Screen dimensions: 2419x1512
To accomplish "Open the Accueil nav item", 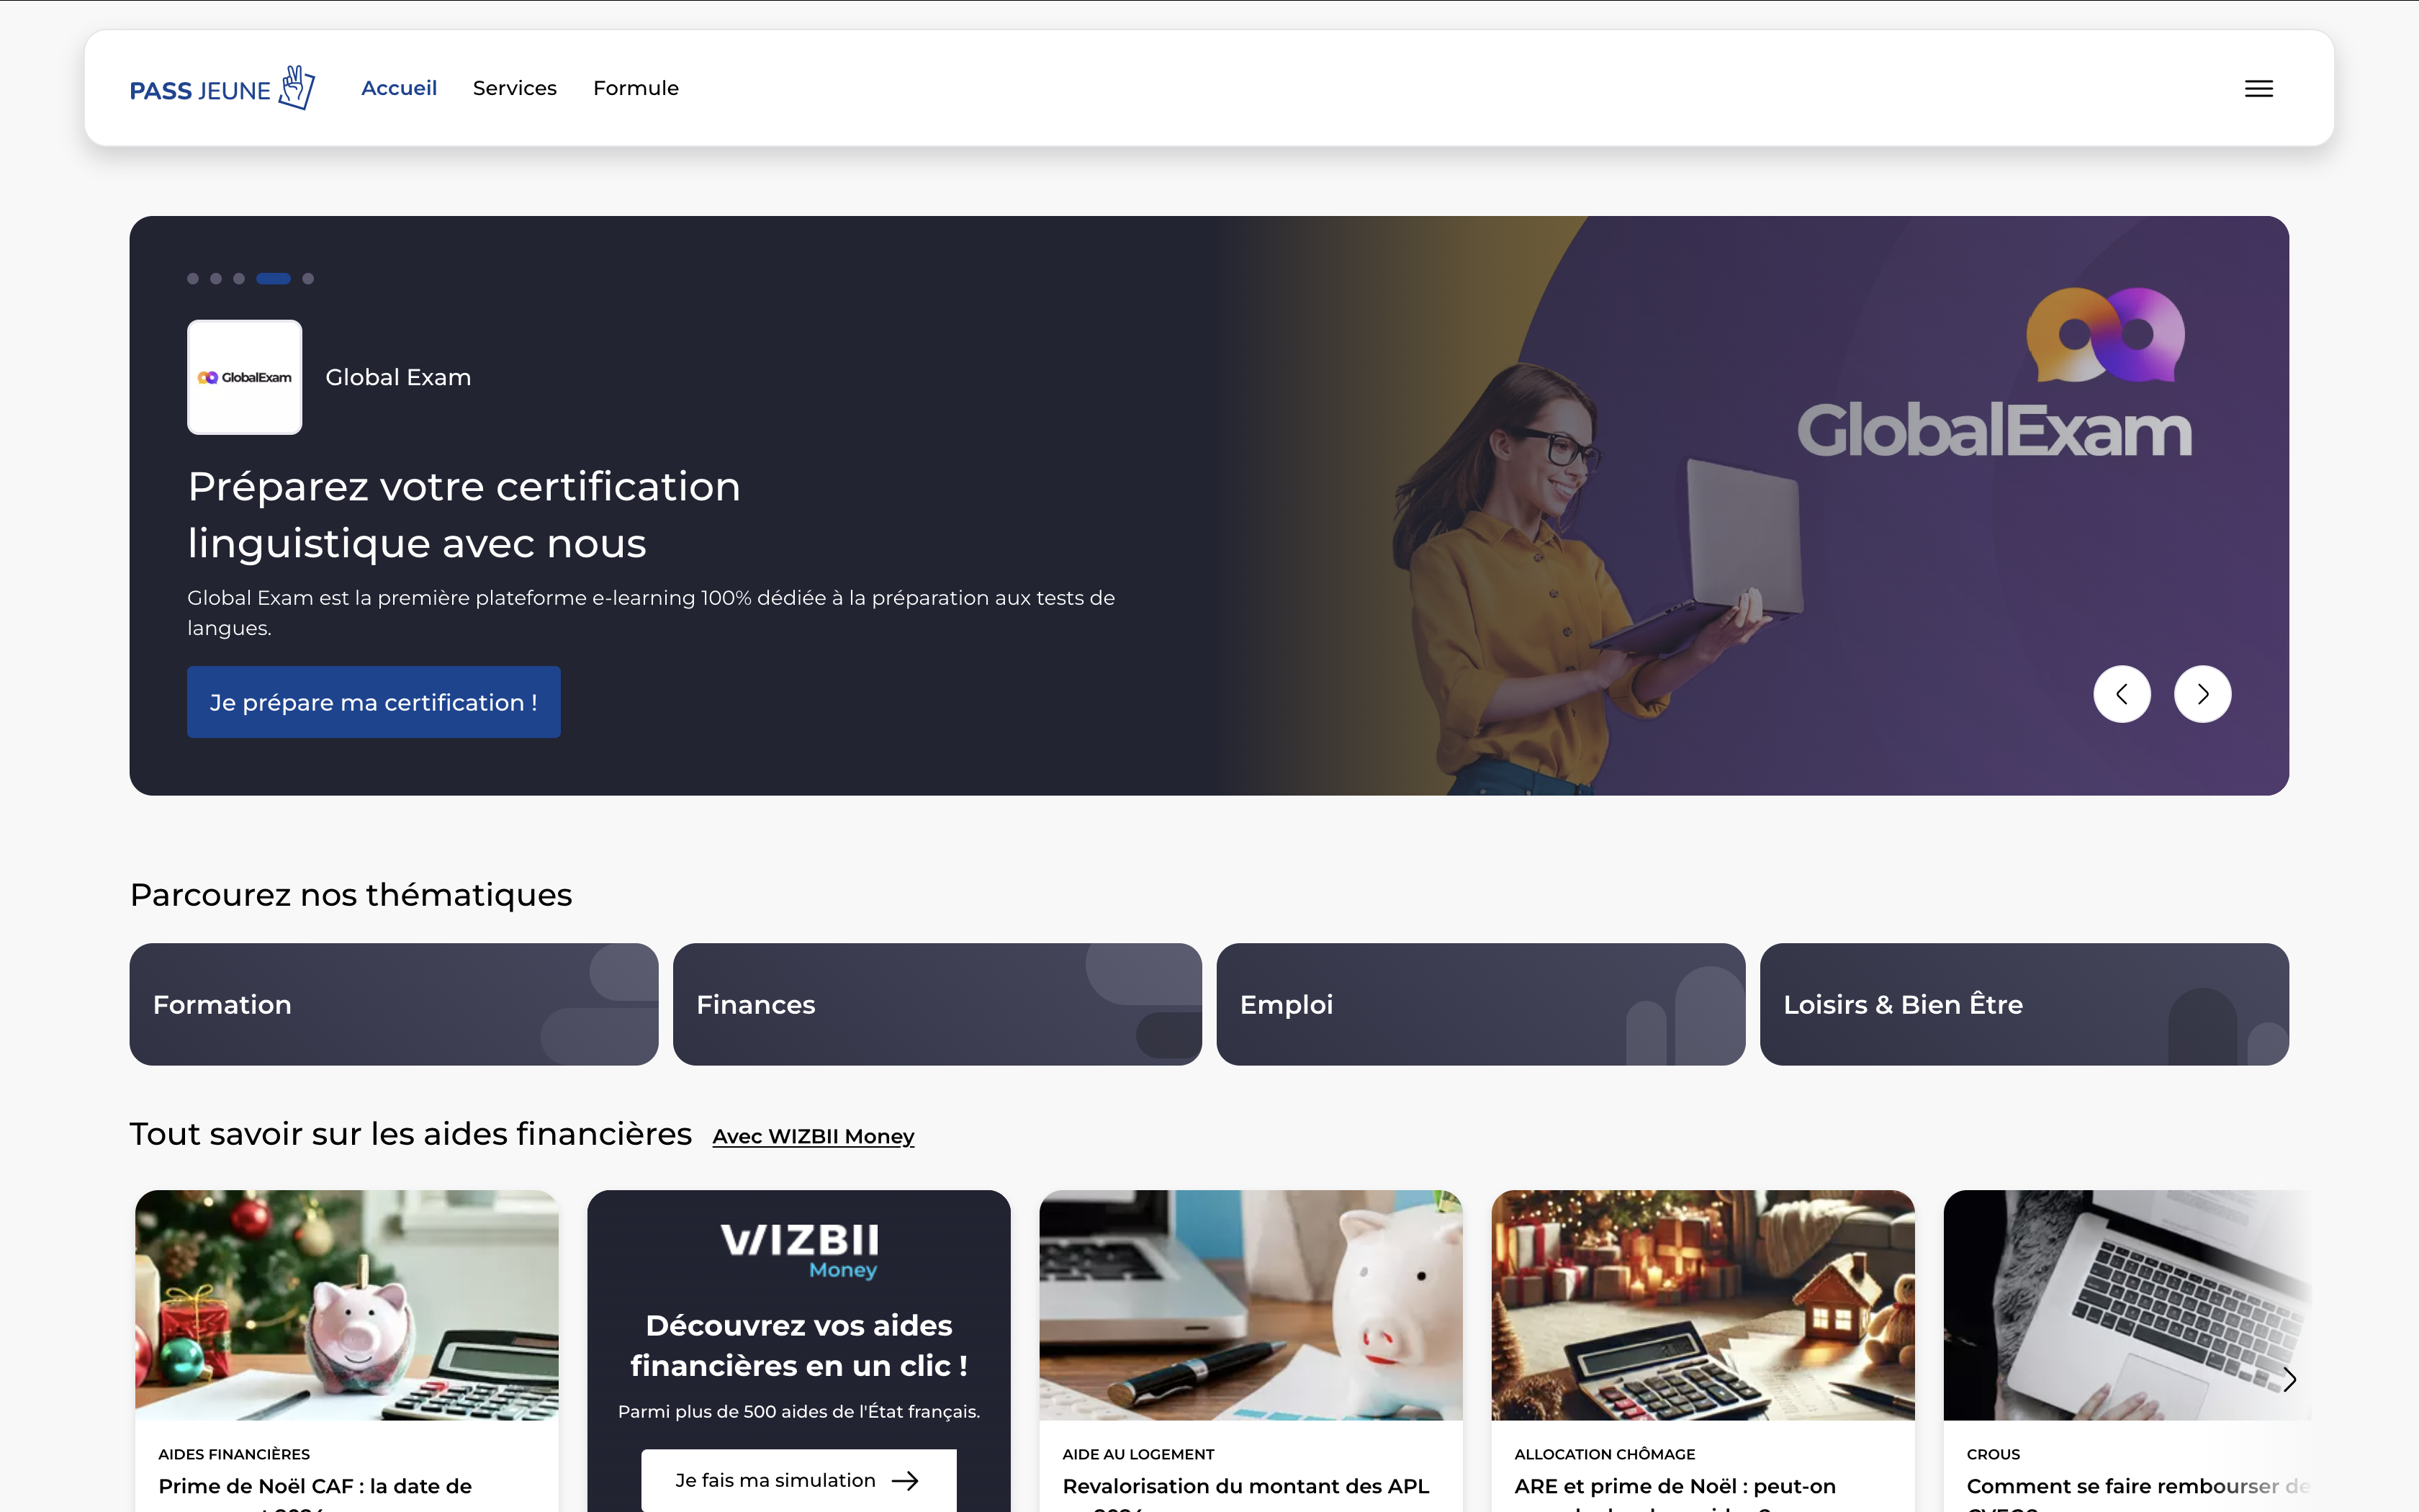I will [399, 88].
